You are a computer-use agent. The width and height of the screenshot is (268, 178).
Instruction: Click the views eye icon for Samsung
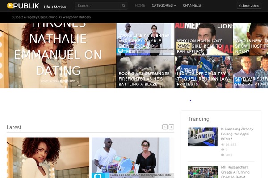(222, 145)
